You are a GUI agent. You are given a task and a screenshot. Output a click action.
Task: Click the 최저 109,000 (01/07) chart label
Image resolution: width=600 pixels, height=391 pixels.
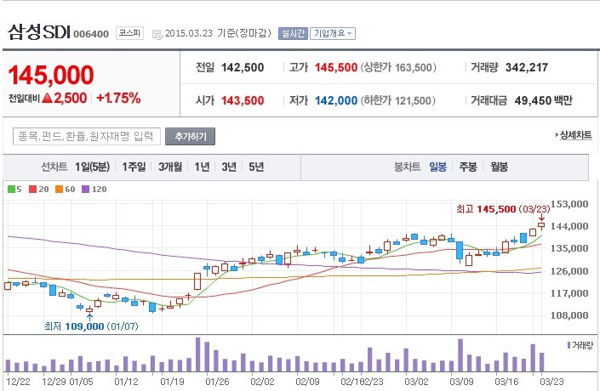pyautogui.click(x=91, y=326)
